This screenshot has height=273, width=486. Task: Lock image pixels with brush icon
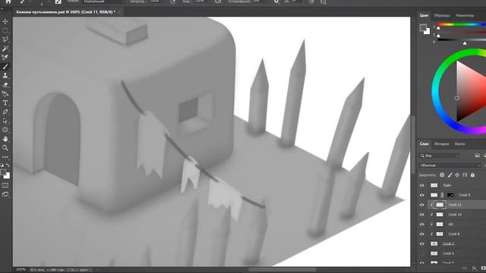(x=450, y=175)
